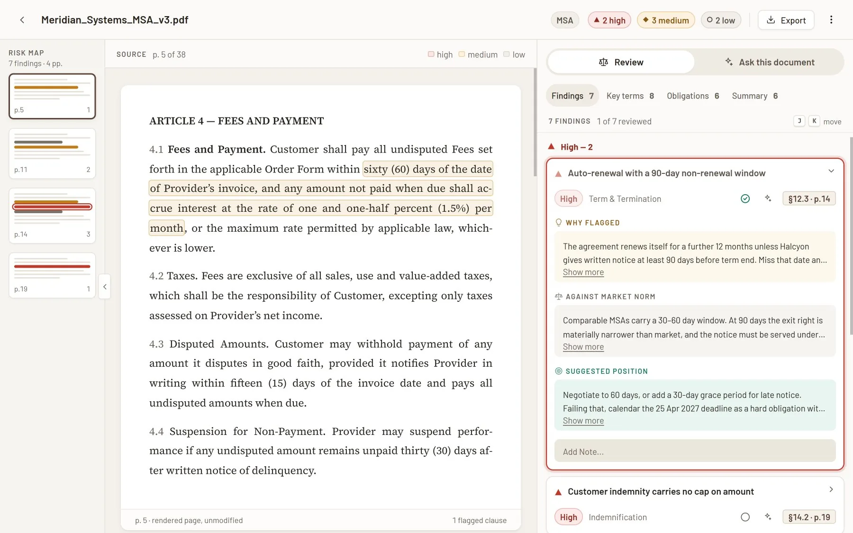
Task: Expand the Customer indemnity finding chevron
Action: (831, 489)
